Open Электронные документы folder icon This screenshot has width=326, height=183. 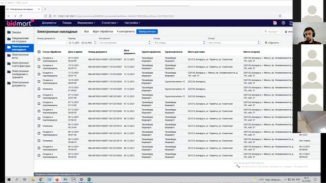pos(9,83)
